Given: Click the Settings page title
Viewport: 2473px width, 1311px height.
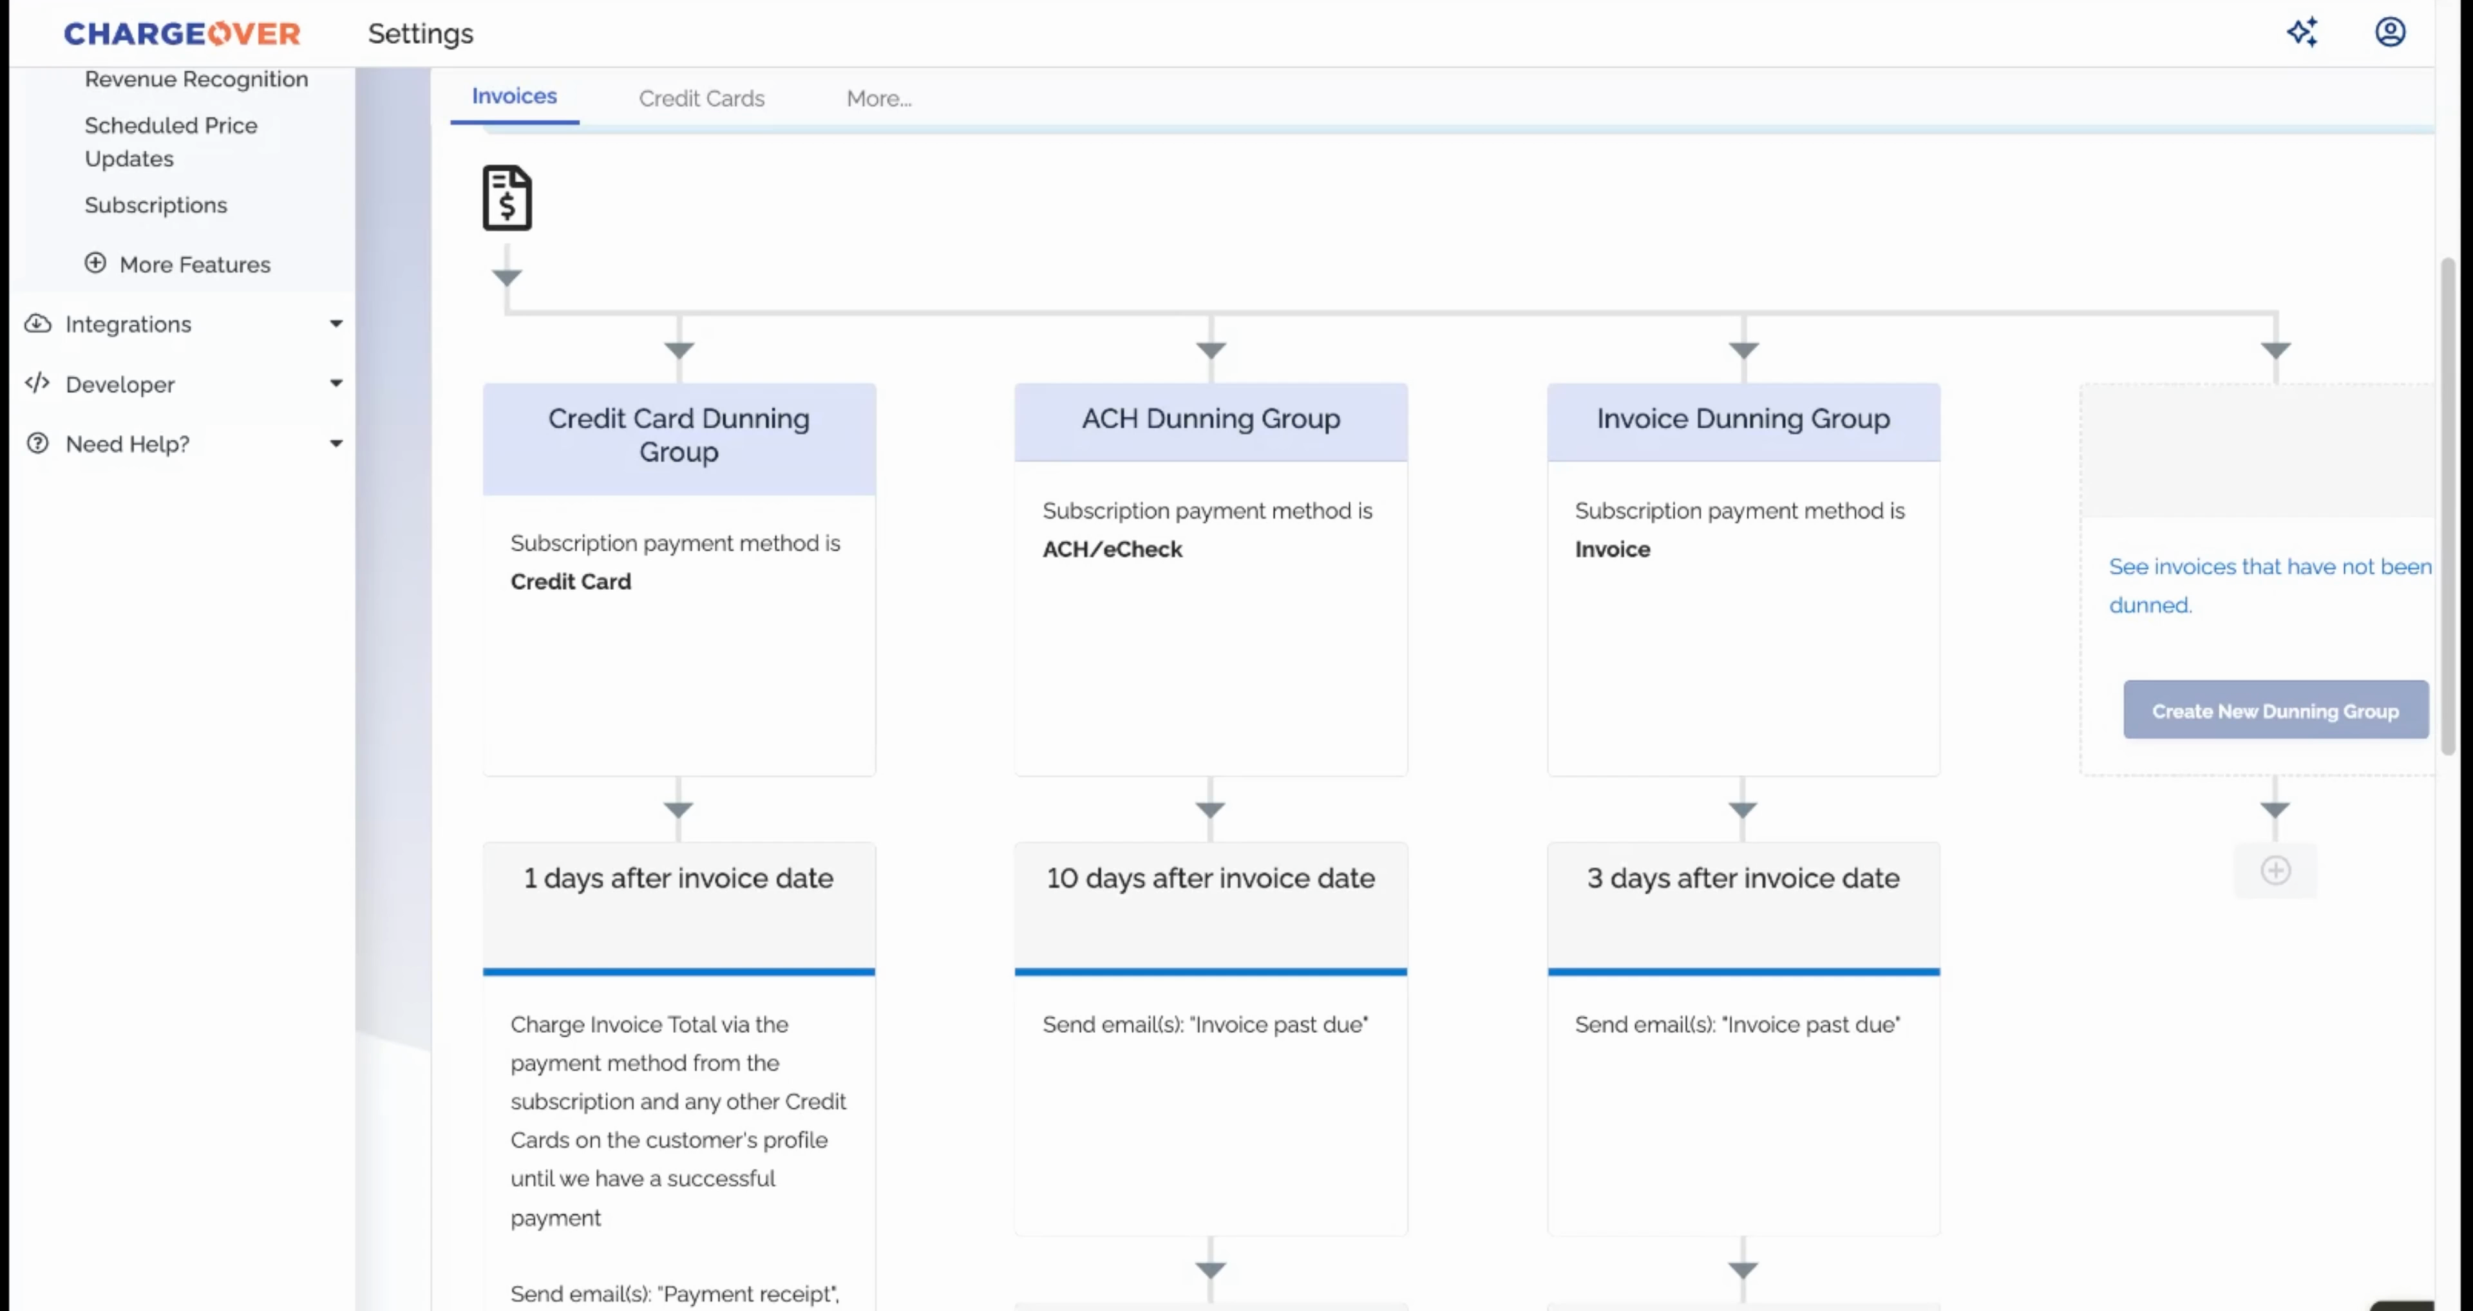Looking at the screenshot, I should tap(421, 33).
